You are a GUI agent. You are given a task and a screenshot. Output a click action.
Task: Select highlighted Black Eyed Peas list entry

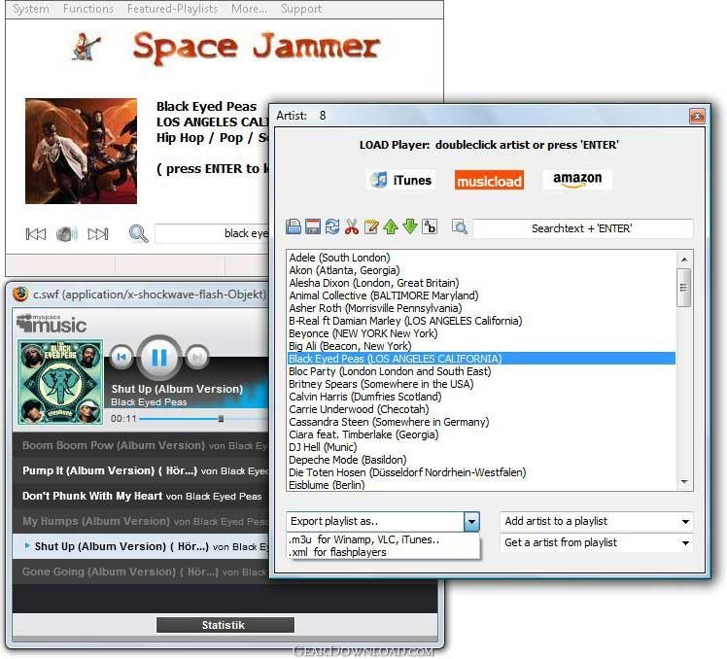tap(481, 359)
